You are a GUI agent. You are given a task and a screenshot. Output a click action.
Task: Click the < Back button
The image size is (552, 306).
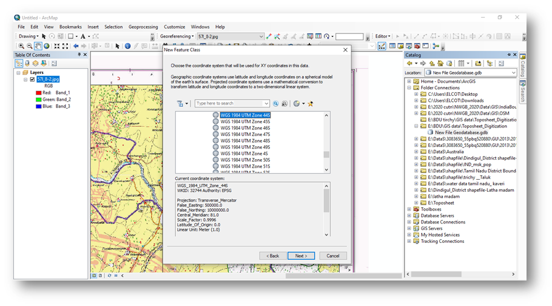273,256
